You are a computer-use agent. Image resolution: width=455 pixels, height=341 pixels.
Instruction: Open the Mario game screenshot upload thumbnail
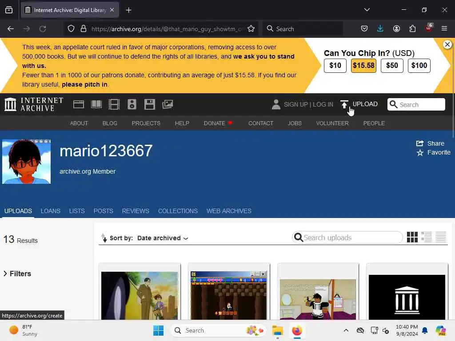click(229, 295)
